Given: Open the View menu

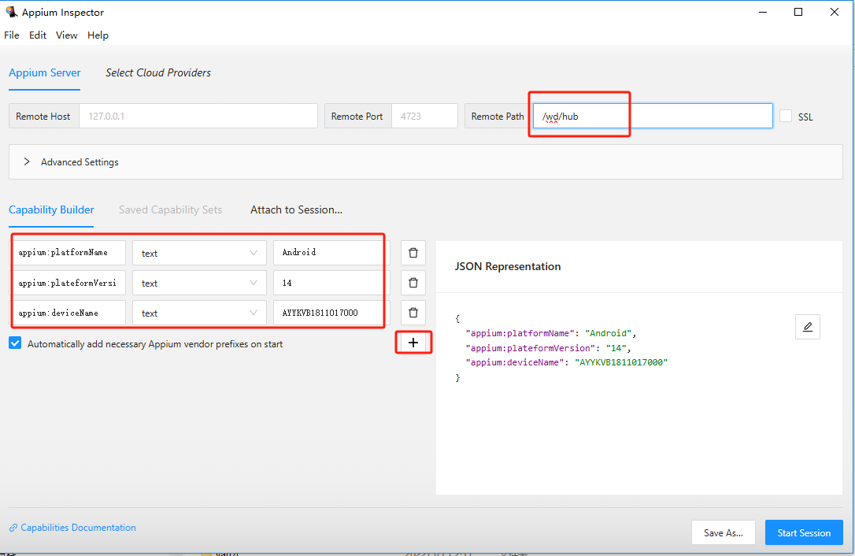Looking at the screenshot, I should click(x=66, y=35).
